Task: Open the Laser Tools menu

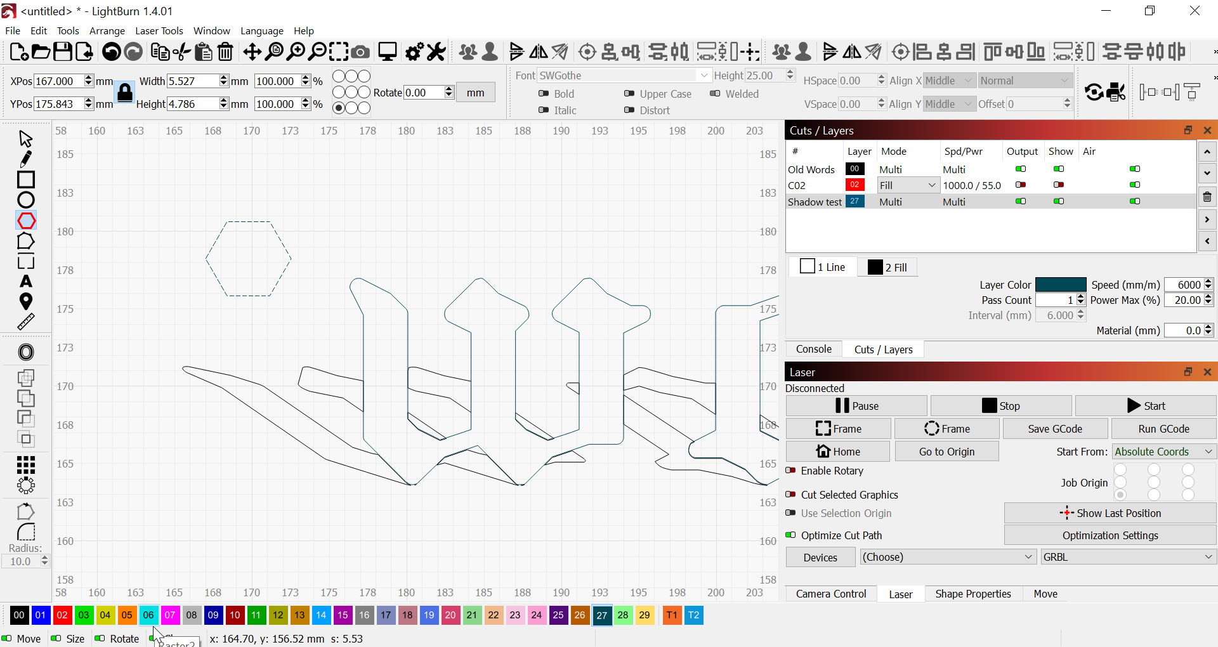Action: tap(159, 30)
